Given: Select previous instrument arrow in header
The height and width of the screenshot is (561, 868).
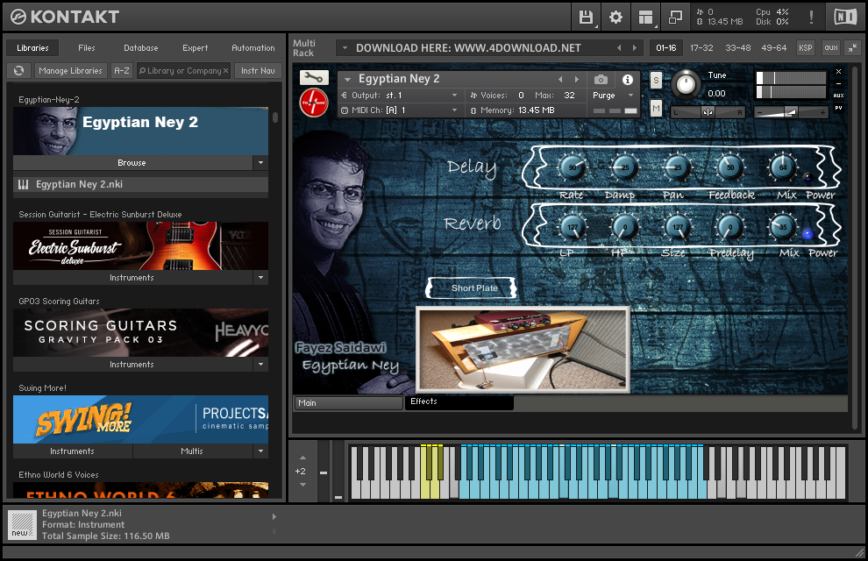Looking at the screenshot, I should 560,80.
